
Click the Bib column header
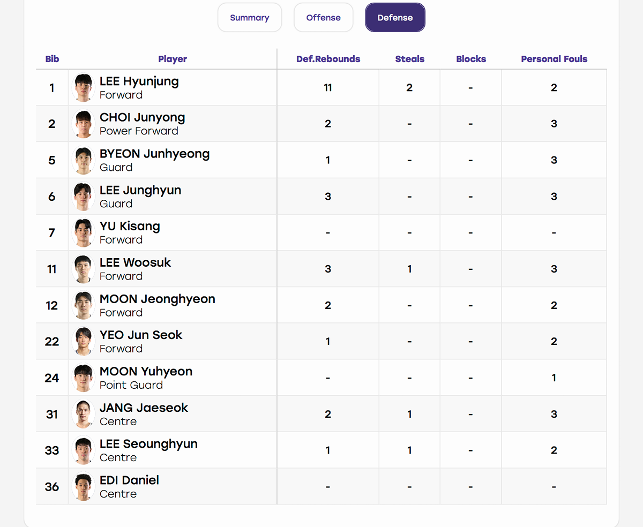tap(52, 59)
